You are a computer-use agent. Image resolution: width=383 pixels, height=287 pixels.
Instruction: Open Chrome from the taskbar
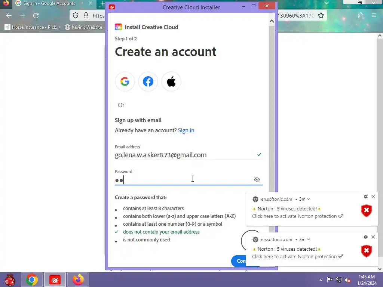click(x=32, y=280)
